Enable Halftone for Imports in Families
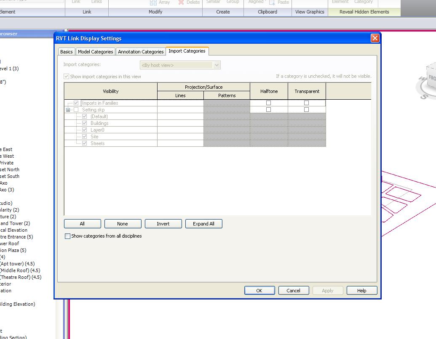Viewport: 436px width, 339px height. coord(268,103)
